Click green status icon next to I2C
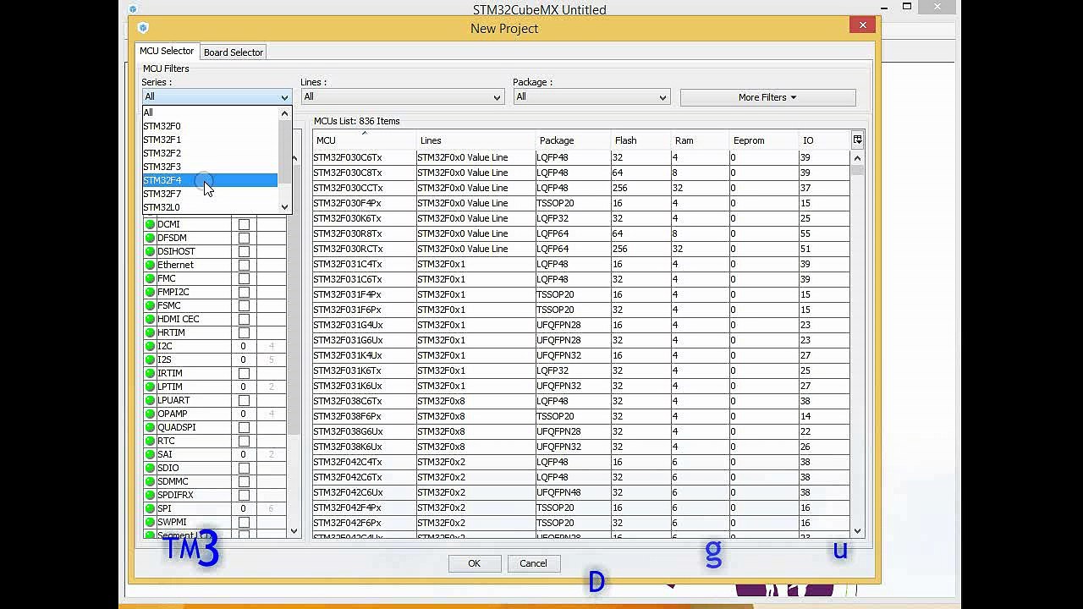 (150, 346)
